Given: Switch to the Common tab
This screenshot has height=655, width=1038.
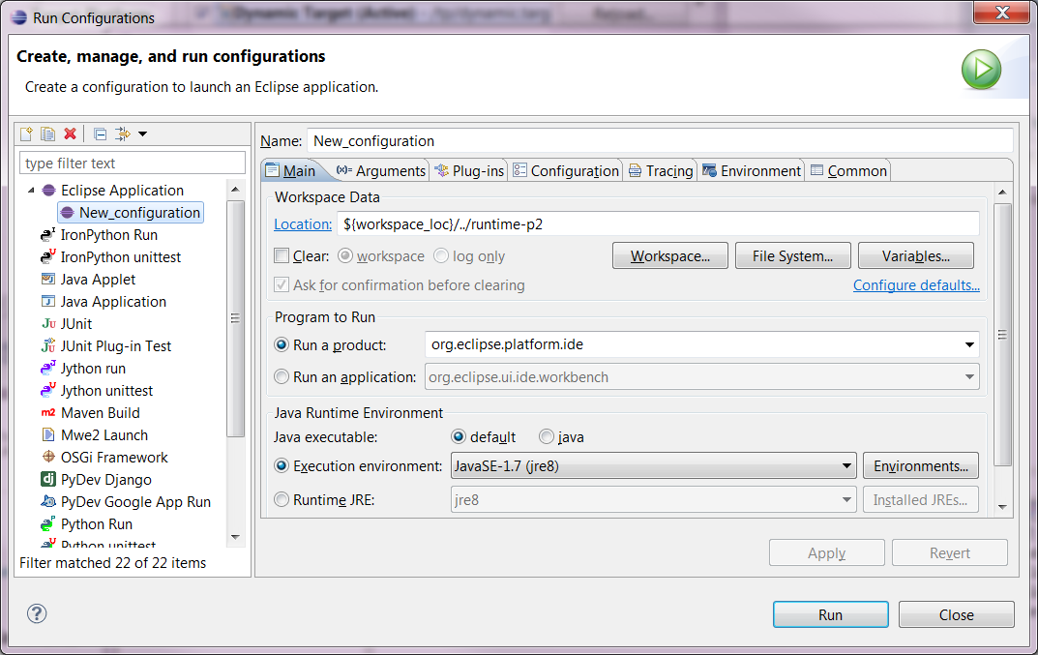Looking at the screenshot, I should click(848, 171).
